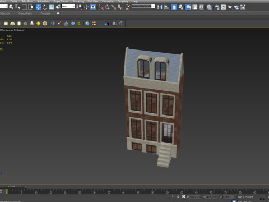Screen dimensions: 269x202
Task: Click the cone spotlight icon
Action: tap(32, 24)
